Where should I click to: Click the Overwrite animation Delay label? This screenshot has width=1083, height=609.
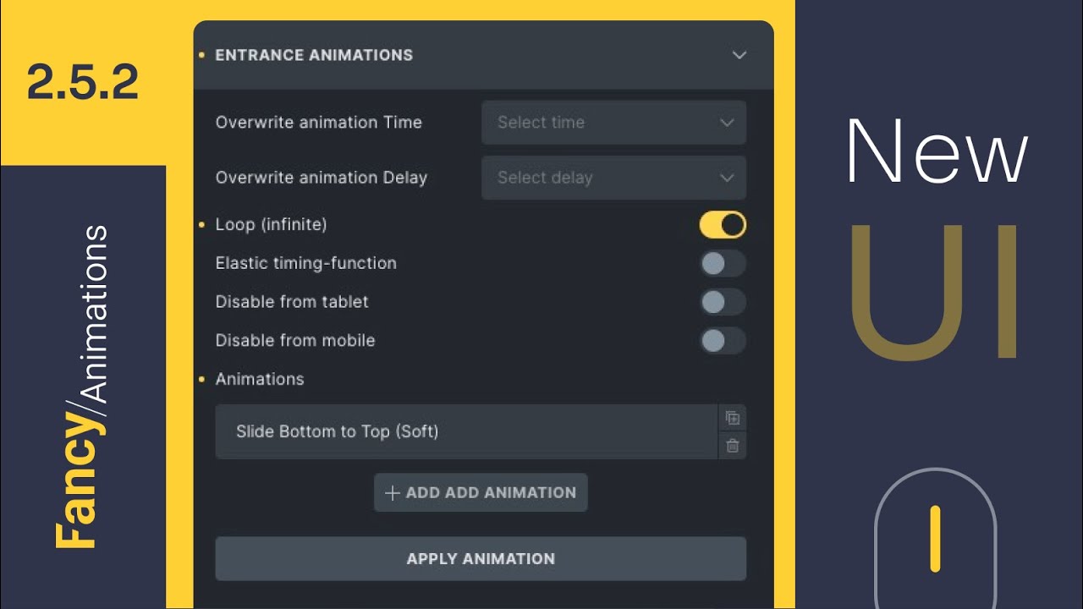(x=322, y=178)
